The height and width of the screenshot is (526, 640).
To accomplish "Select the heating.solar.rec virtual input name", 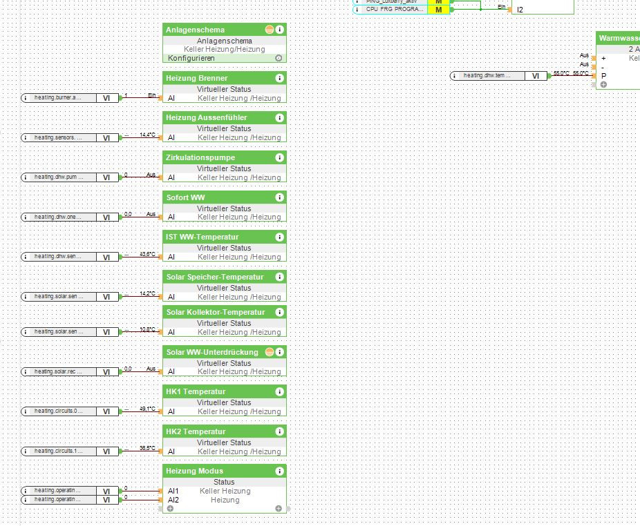I will (x=58, y=372).
